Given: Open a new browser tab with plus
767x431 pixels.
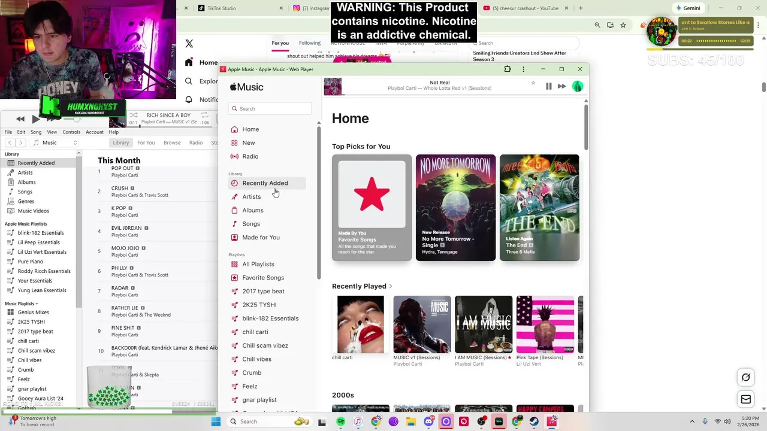Looking at the screenshot, I should click(x=581, y=8).
